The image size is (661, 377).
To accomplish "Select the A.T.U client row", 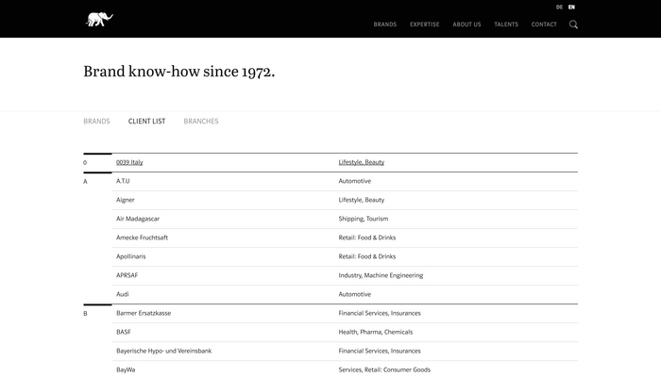I will pyautogui.click(x=345, y=181).
